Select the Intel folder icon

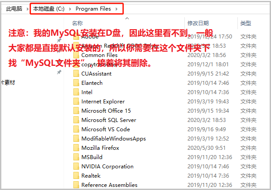click(x=76, y=92)
